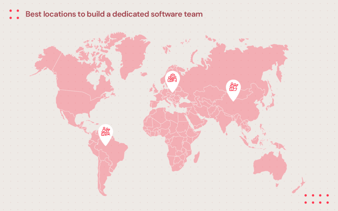This screenshot has height=211, width=338.
Task: Click the 'Best locations to build a dedicated software team' heading
Action: pyautogui.click(x=114, y=14)
